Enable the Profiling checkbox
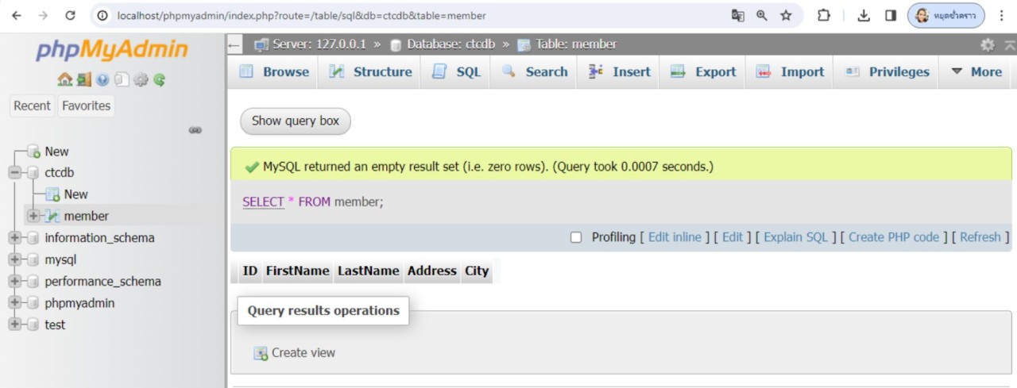Screen dimensions: 1017x388 (x=576, y=237)
